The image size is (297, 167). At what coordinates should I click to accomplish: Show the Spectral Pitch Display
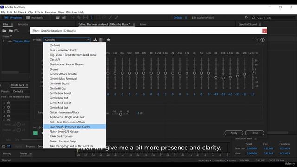64,18
